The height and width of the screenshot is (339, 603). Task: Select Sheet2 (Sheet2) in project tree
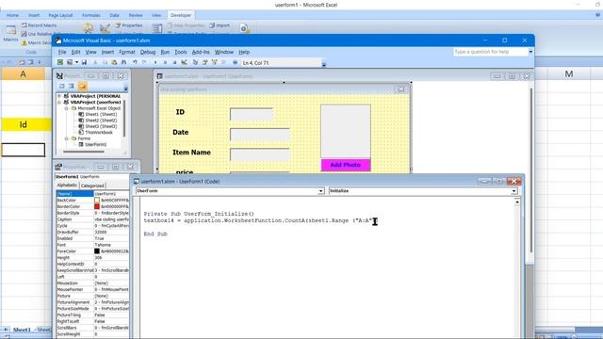101,121
